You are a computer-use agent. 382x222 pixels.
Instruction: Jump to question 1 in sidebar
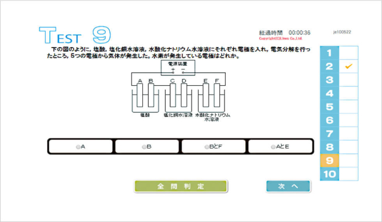click(329, 53)
